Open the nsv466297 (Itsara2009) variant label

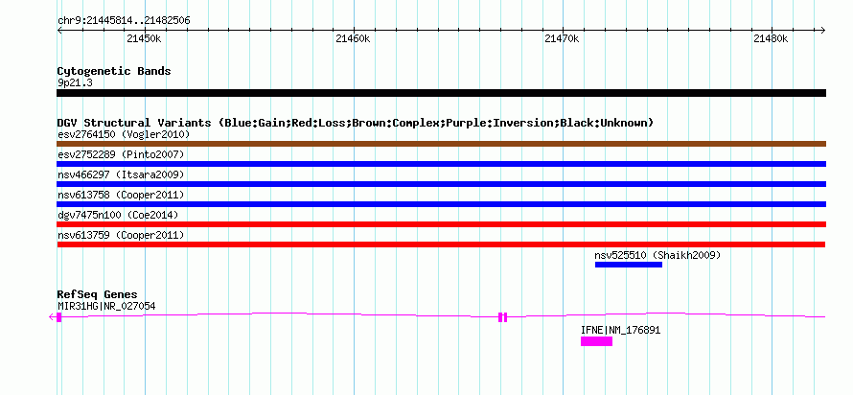[121, 174]
